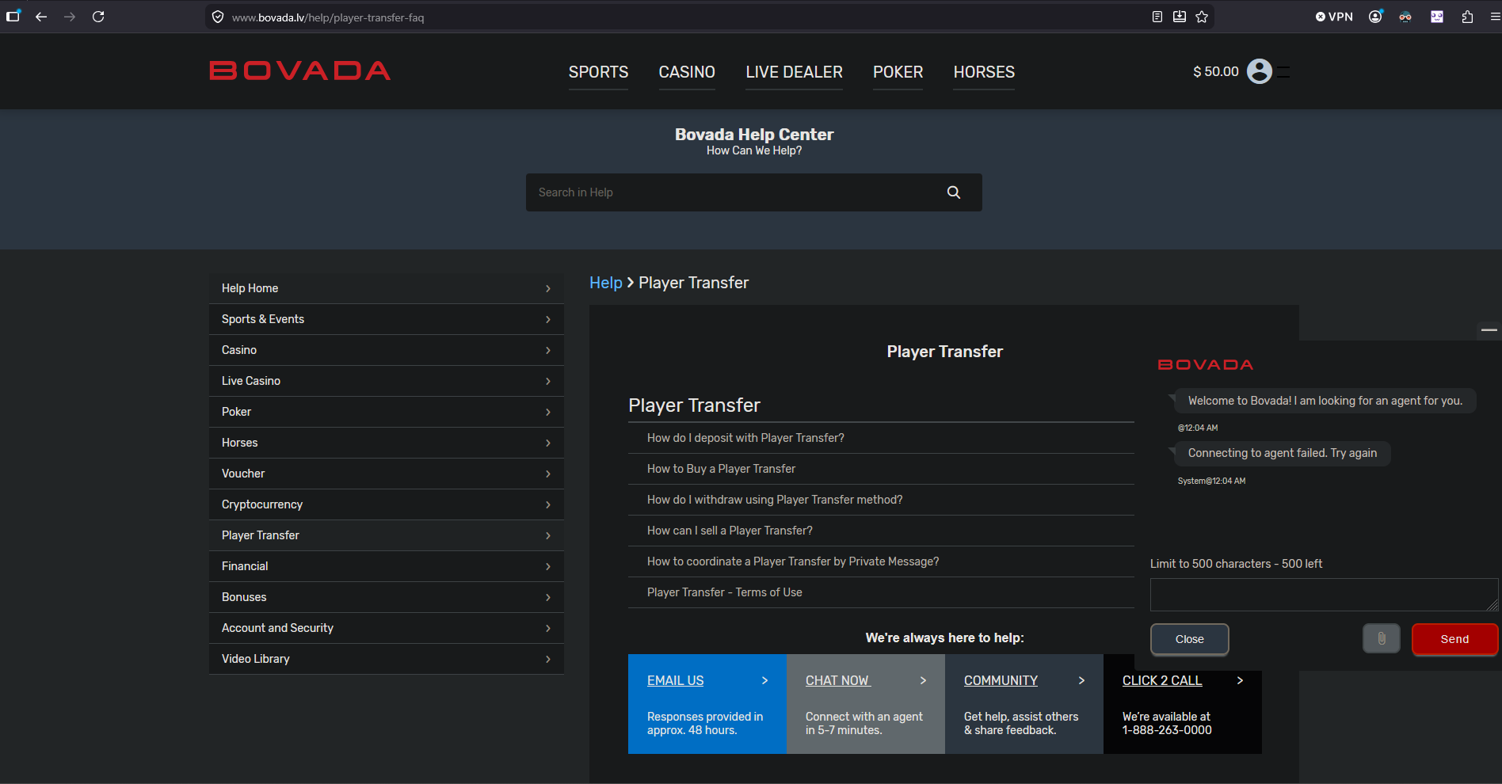
Task: Open 'How to coordinate a Player Transfer by Private Message?'
Action: pos(793,561)
